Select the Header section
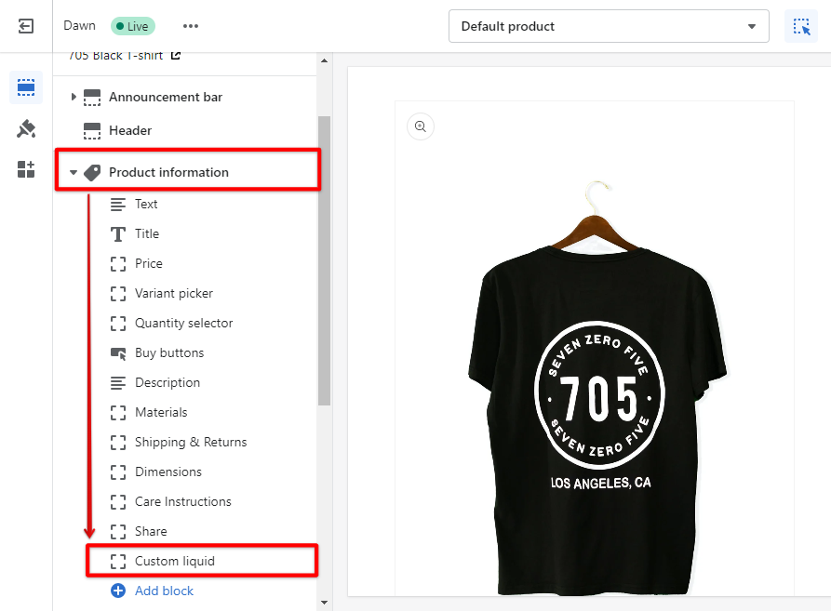 (x=130, y=130)
